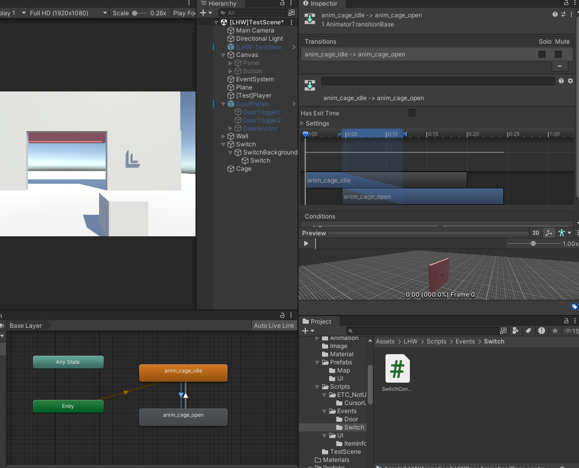Expand the Wall object in Hierarchy
The height and width of the screenshot is (468, 579).
pos(223,136)
